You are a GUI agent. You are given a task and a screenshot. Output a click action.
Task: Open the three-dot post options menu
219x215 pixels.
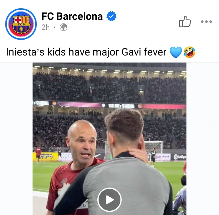point(206,22)
